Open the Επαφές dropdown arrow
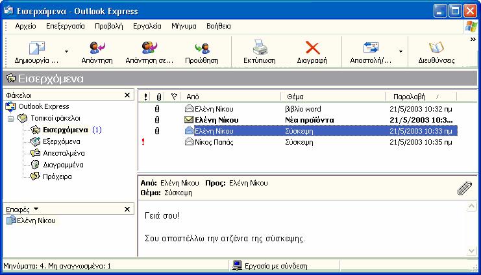 click(x=36, y=209)
